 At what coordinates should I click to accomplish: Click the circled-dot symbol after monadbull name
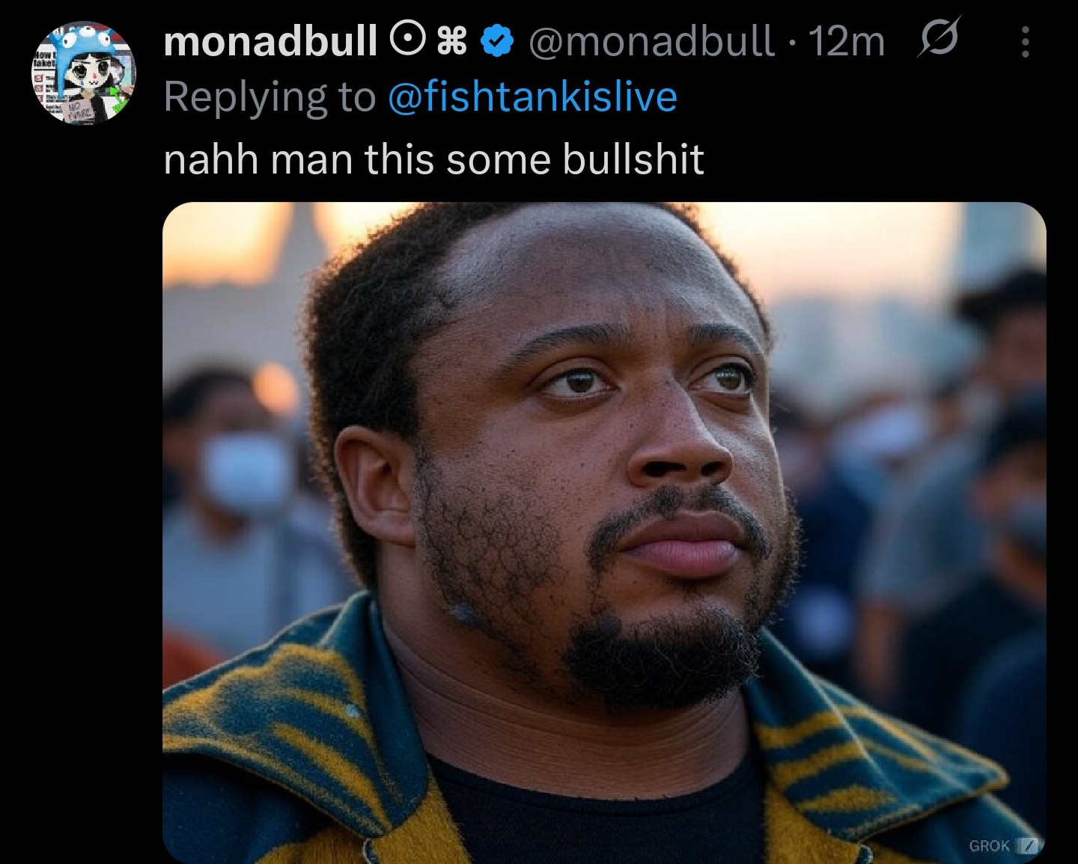coord(408,40)
